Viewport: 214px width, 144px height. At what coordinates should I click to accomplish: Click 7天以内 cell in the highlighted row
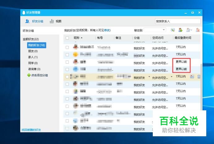181,76
